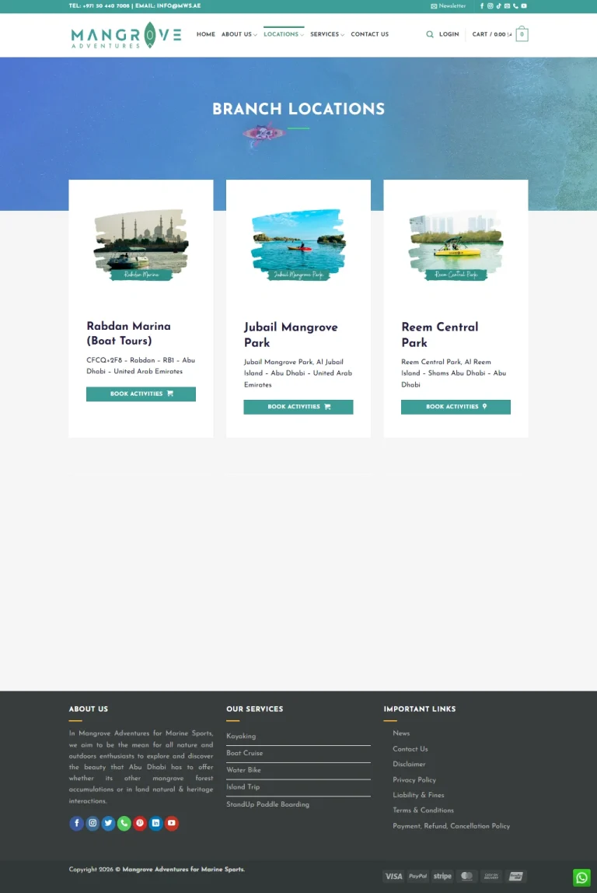Go to the Home menu item

205,34
